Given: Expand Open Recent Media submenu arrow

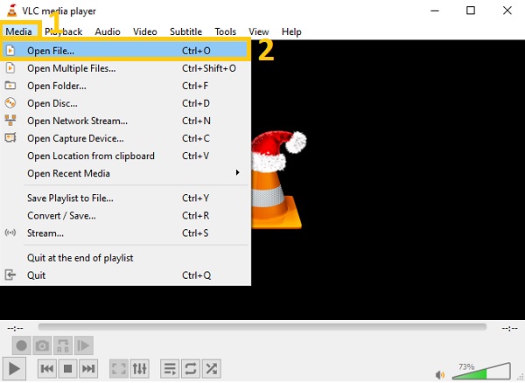Looking at the screenshot, I should [237, 172].
